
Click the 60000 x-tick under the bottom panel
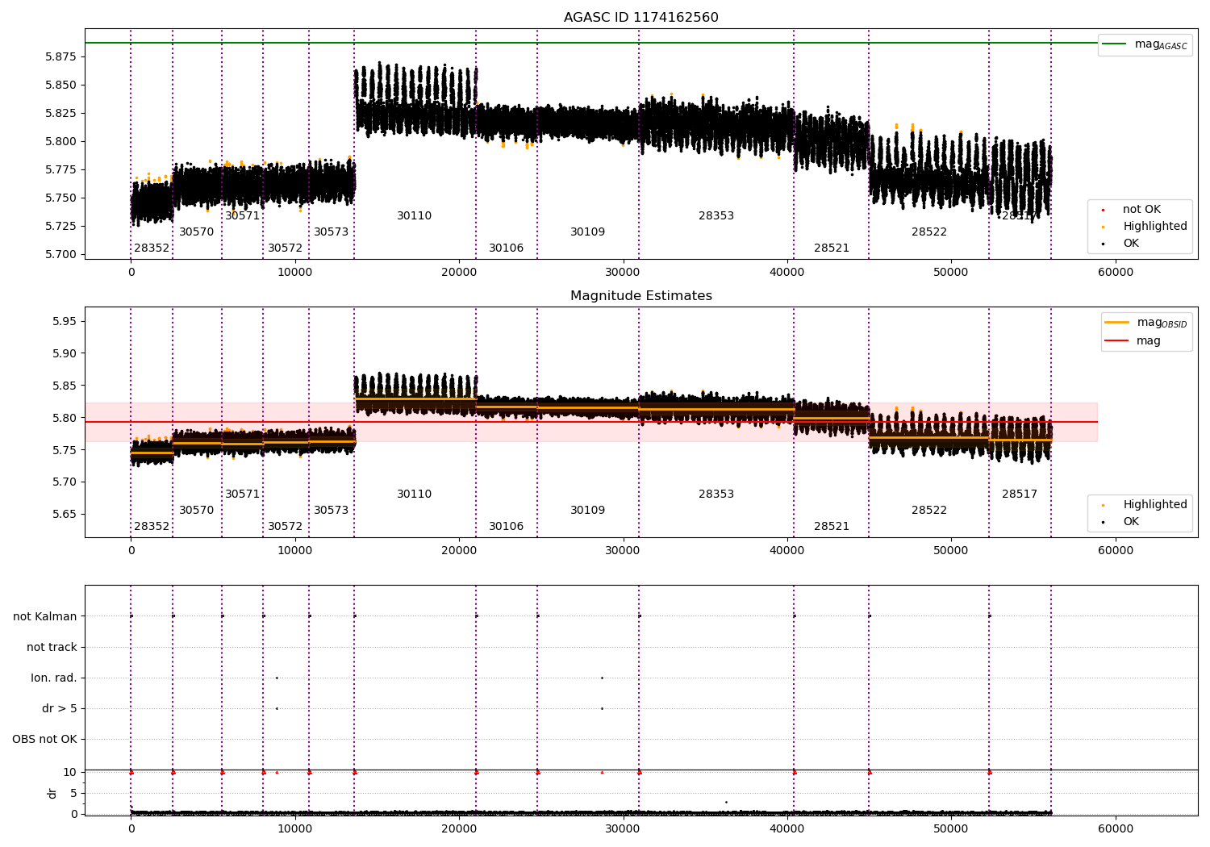coord(1116,828)
